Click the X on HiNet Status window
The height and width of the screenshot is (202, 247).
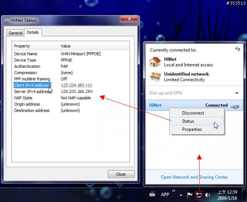pyautogui.click(x=129, y=19)
